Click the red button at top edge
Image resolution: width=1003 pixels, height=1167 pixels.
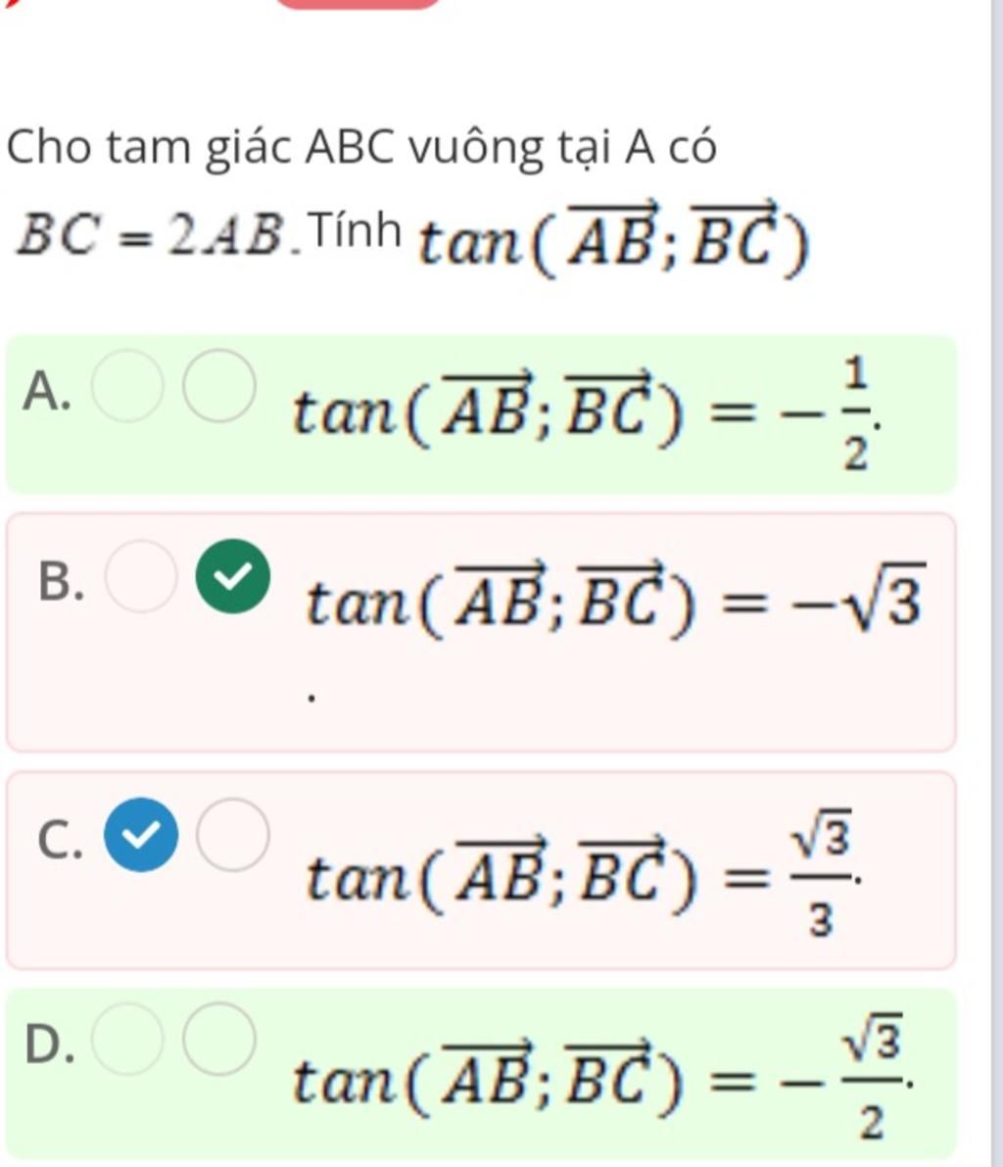click(360, 4)
